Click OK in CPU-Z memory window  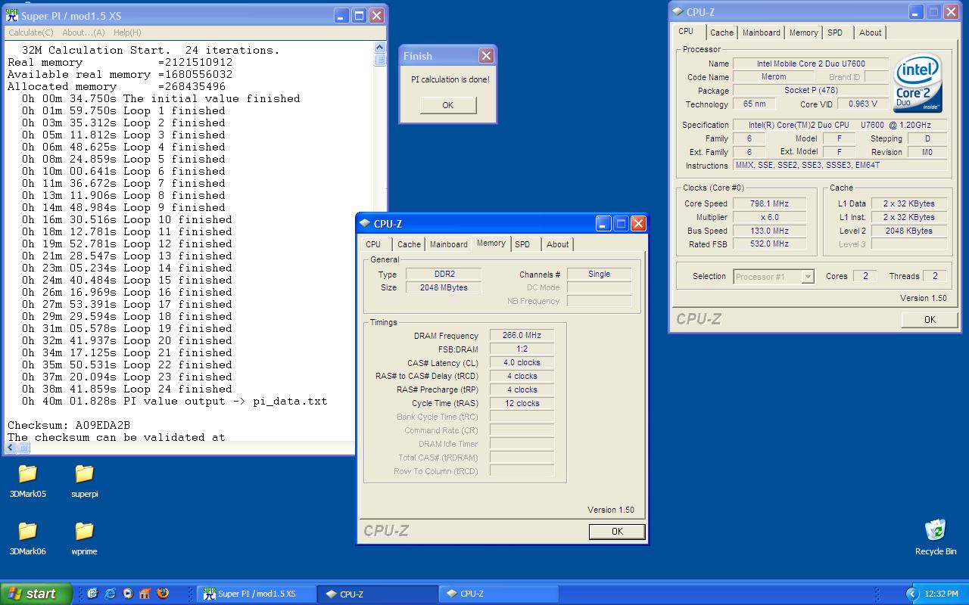[x=617, y=532]
